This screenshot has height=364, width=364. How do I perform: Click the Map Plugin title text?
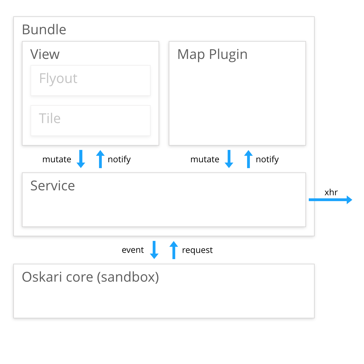click(212, 55)
